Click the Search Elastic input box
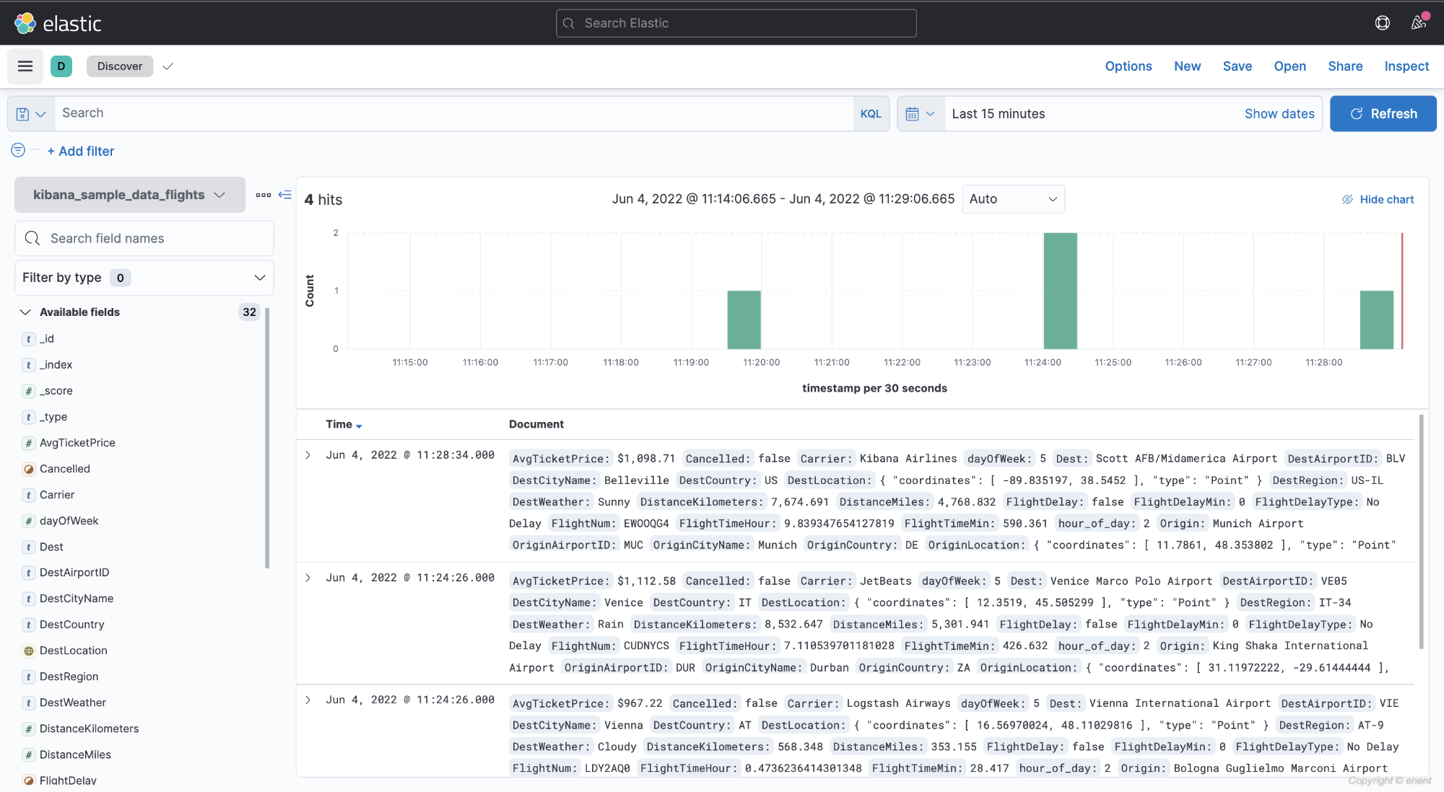 pyautogui.click(x=736, y=23)
